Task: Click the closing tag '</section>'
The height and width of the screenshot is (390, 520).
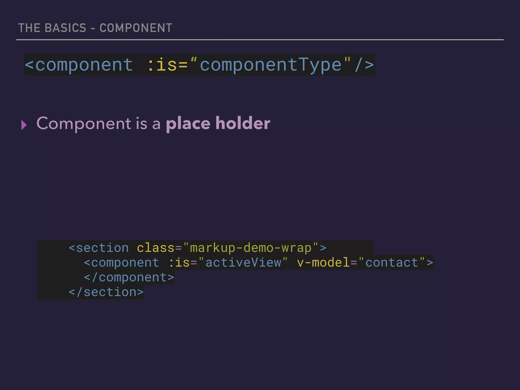Action: [x=106, y=292]
